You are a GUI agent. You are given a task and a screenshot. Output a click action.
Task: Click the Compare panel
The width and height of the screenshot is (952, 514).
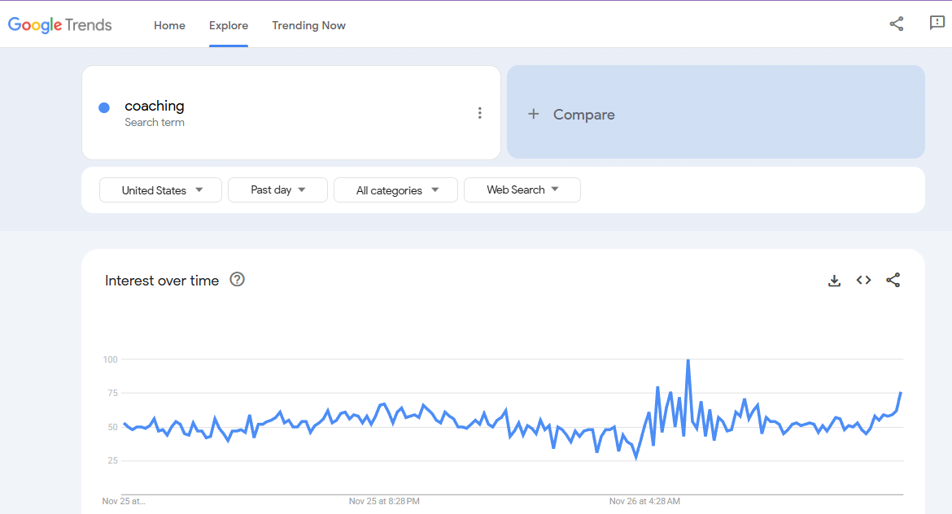point(716,112)
